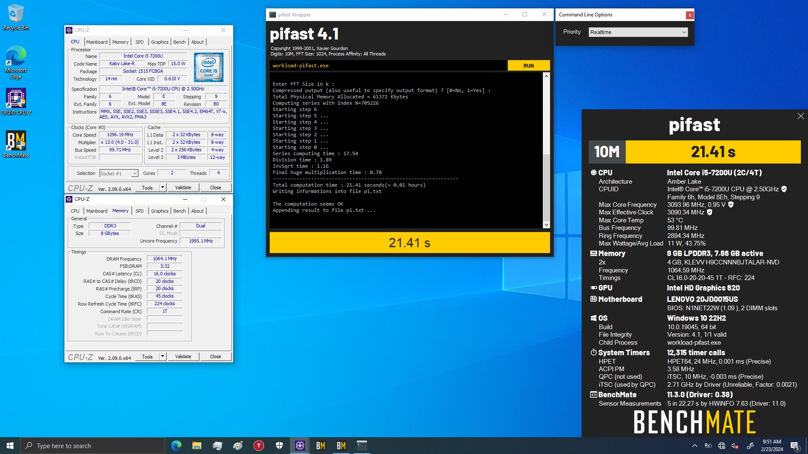Open SPD tab in upper CPU-Z
The width and height of the screenshot is (808, 454).
140,42
